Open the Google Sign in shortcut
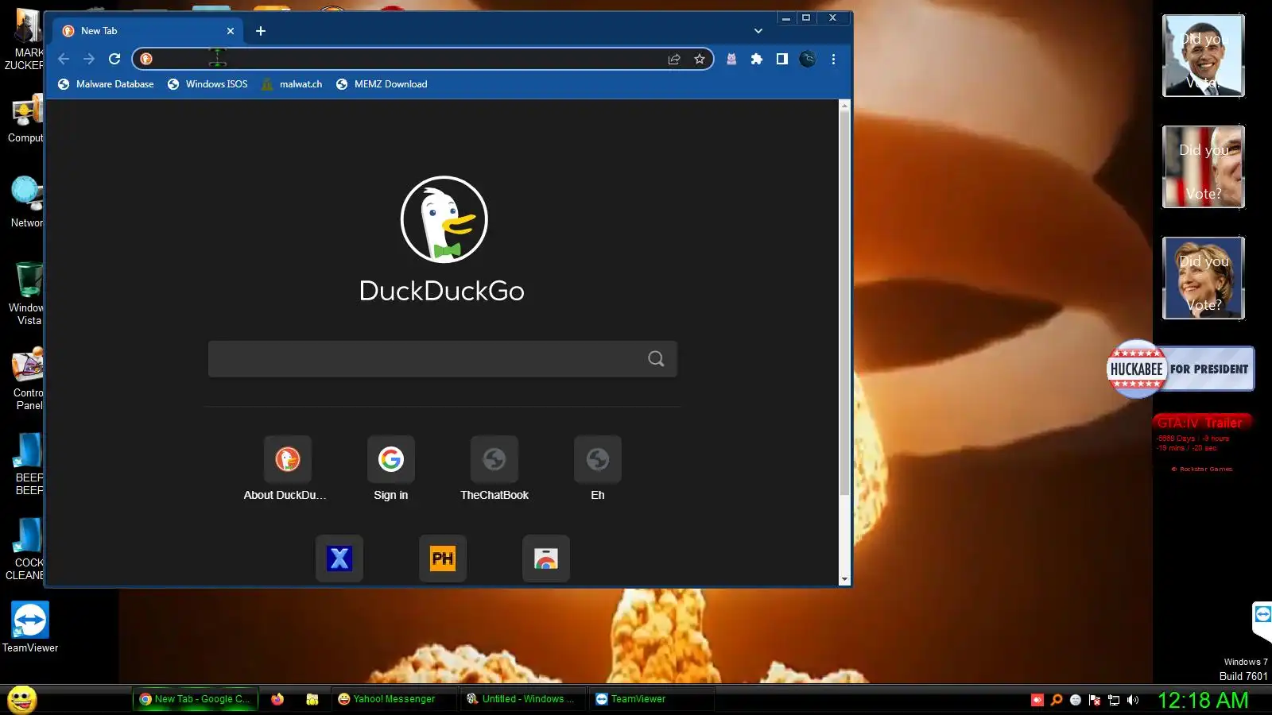 pyautogui.click(x=391, y=469)
